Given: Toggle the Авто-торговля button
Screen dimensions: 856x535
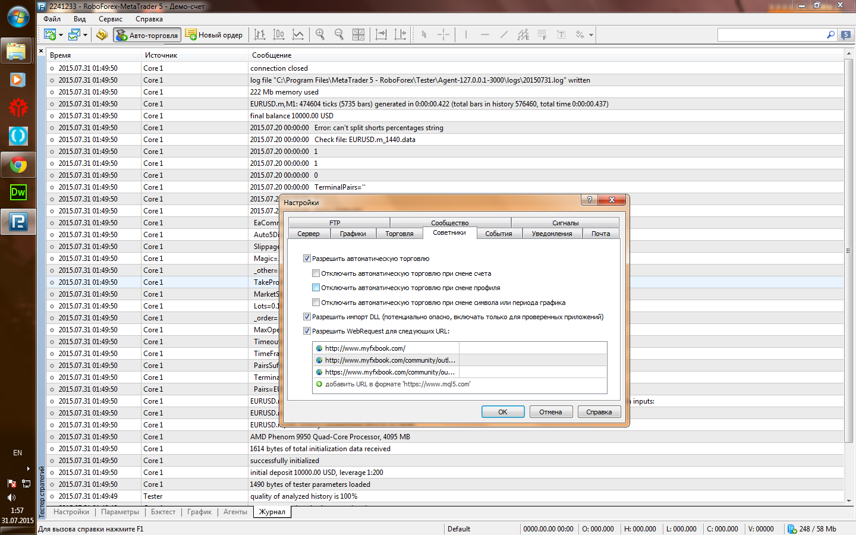Looking at the screenshot, I should pyautogui.click(x=147, y=35).
